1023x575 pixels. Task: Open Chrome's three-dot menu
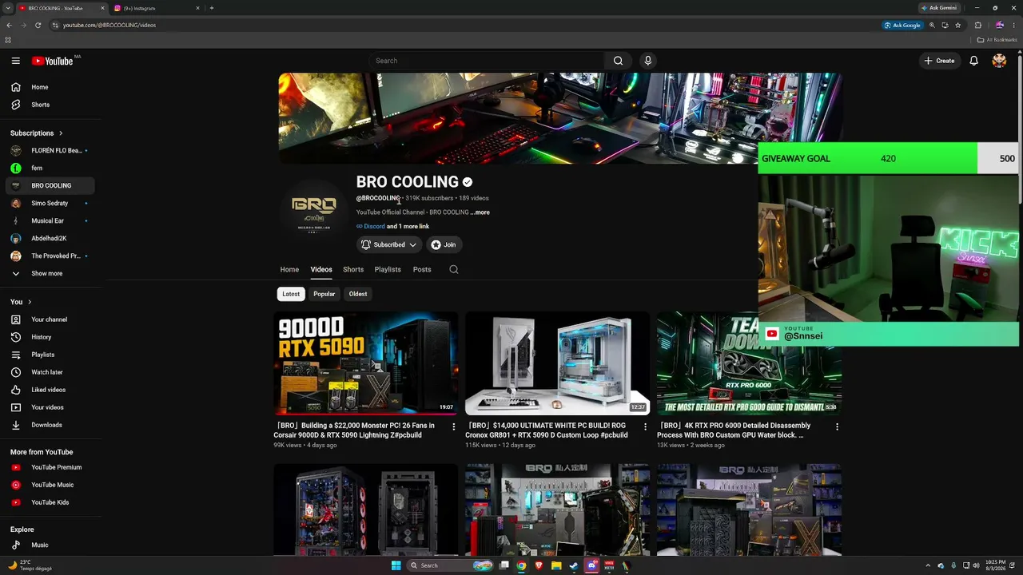1015,25
